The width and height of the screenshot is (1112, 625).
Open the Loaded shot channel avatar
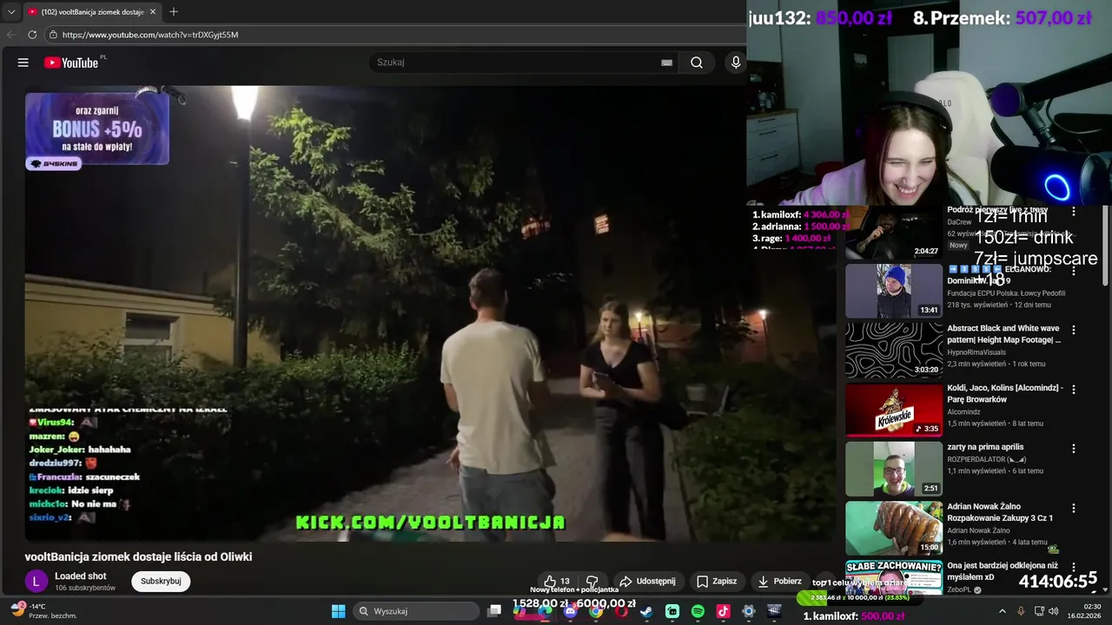[x=36, y=582]
